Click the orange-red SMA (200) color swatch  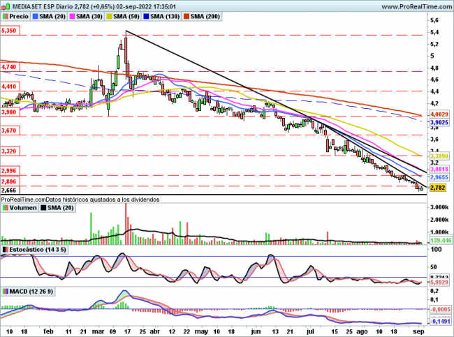pyautogui.click(x=186, y=17)
